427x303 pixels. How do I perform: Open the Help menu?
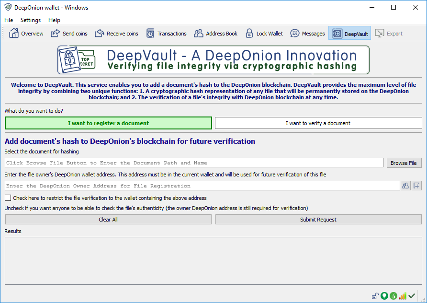(54, 20)
